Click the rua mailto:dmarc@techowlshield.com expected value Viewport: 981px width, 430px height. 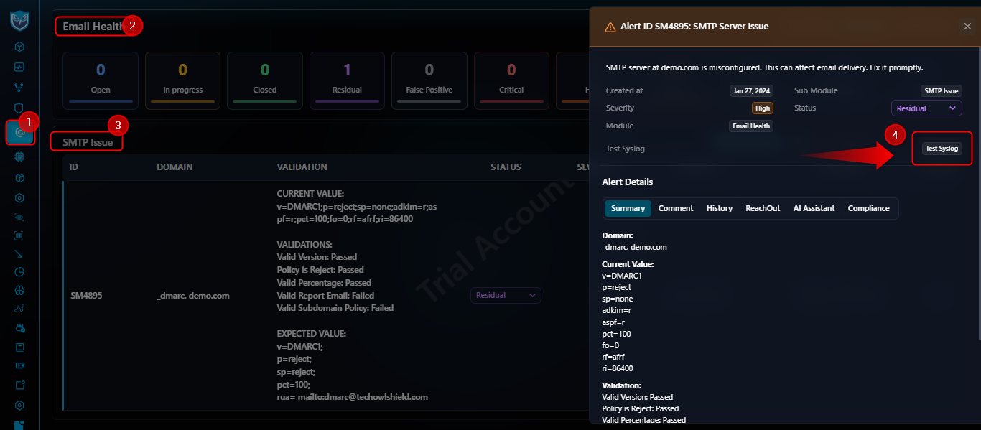click(x=352, y=397)
